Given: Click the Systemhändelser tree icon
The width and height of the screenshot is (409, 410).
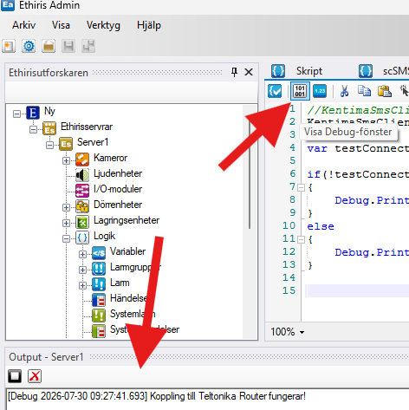Looking at the screenshot, I should (99, 331).
